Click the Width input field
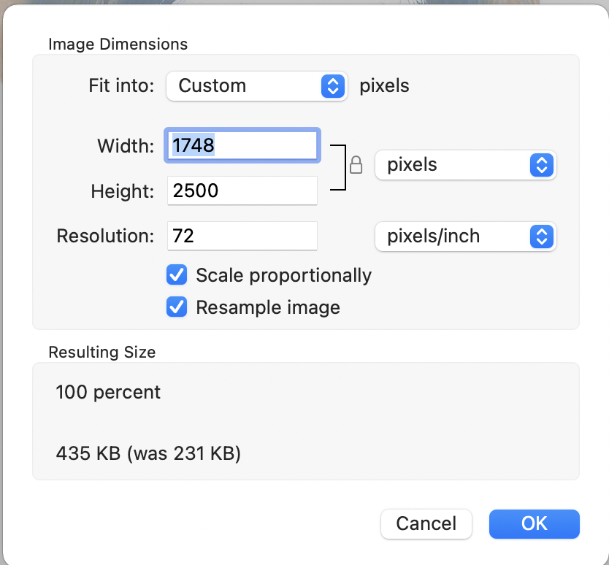Image resolution: width=609 pixels, height=565 pixels. 242,145
